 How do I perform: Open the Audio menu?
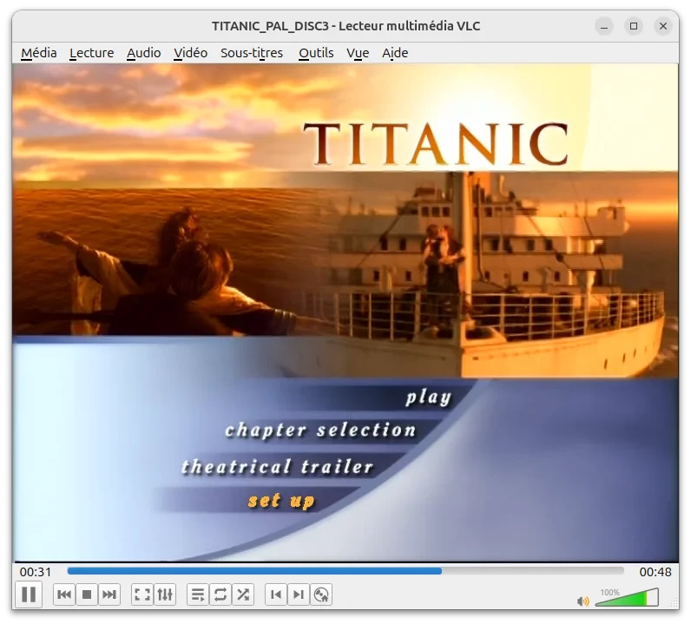coord(143,53)
